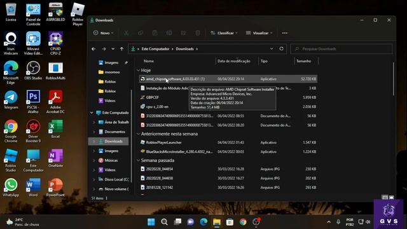Open the Novo (new item) menu
Image resolution: width=407 pixels, height=229 pixels.
point(103,33)
